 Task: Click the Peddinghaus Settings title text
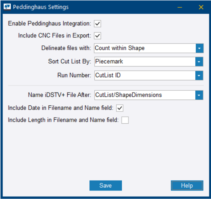(41, 7)
